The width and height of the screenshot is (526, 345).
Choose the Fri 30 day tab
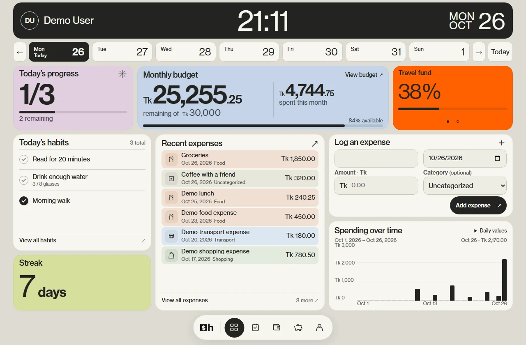pyautogui.click(x=312, y=52)
